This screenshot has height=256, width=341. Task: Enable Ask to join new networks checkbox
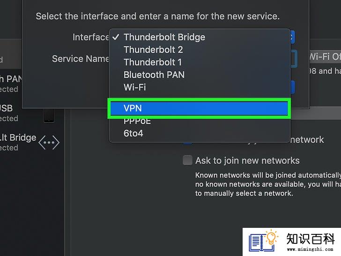187,160
